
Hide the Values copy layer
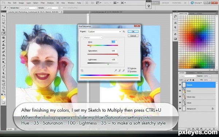pyautogui.click(x=180, y=97)
